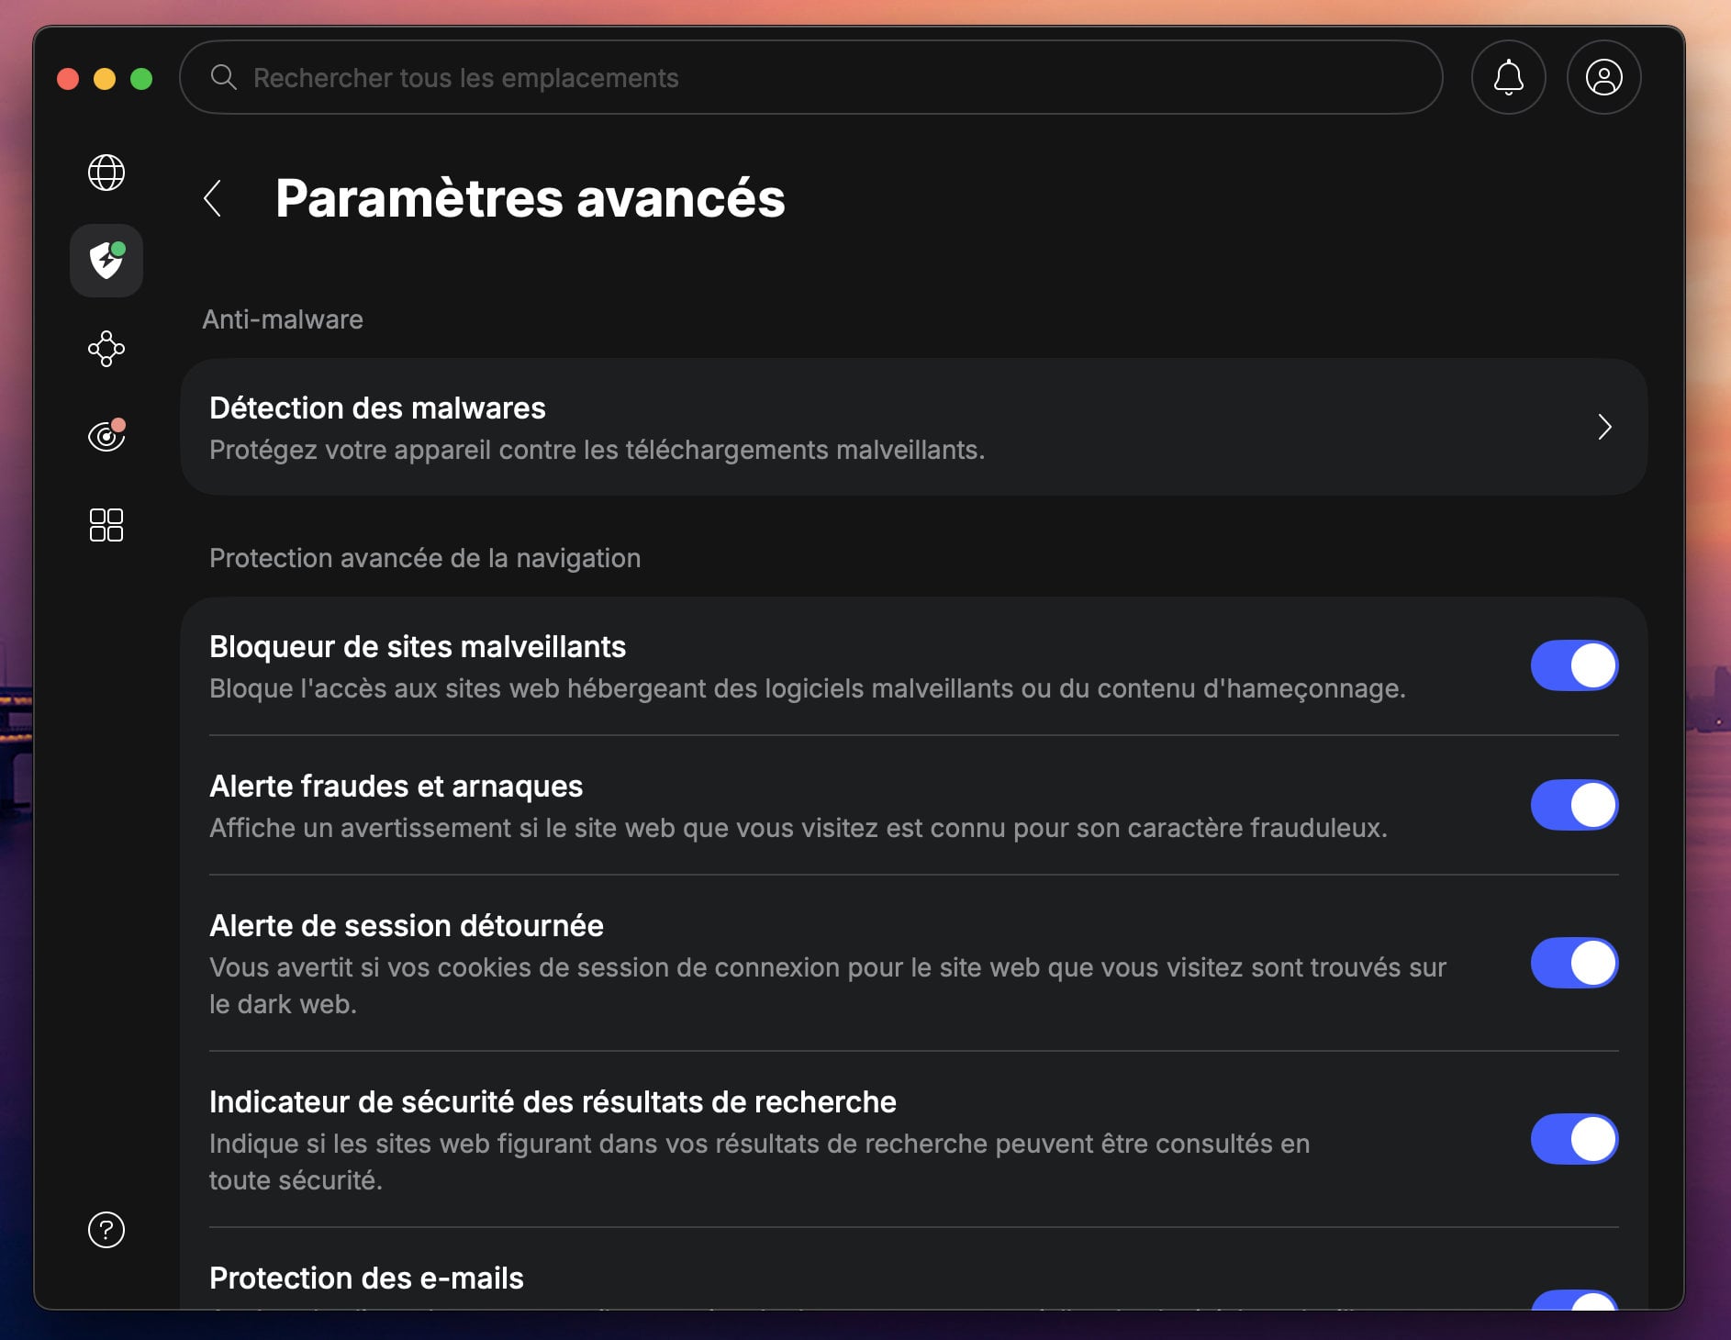Go back using the left chevron arrow
Image resolution: width=1731 pixels, height=1340 pixels.
[213, 198]
